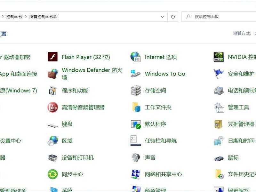256x192 pixels.
Task: Open Windows Defender 防火墙 link
Action: (92, 74)
